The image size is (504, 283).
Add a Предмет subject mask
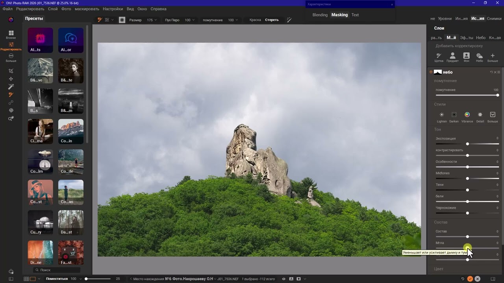click(452, 57)
